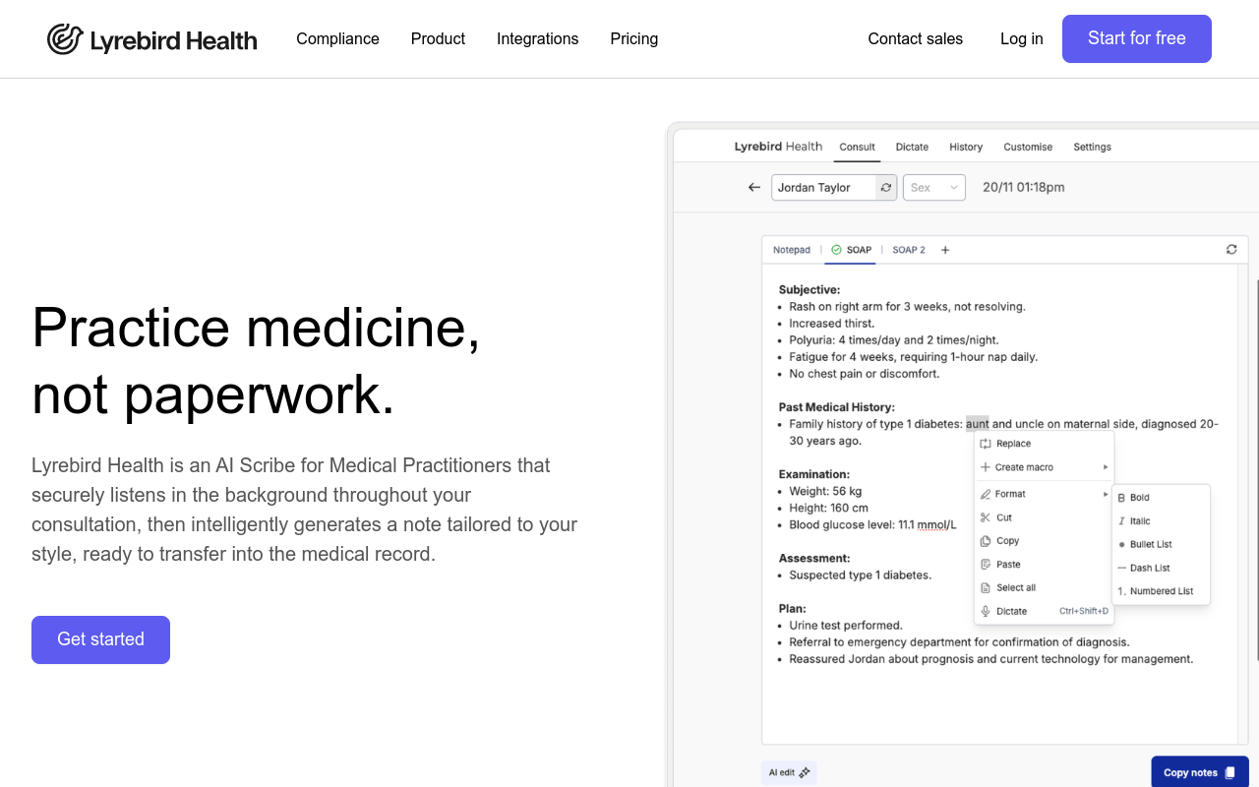Click the Log in link

pos(1021,39)
